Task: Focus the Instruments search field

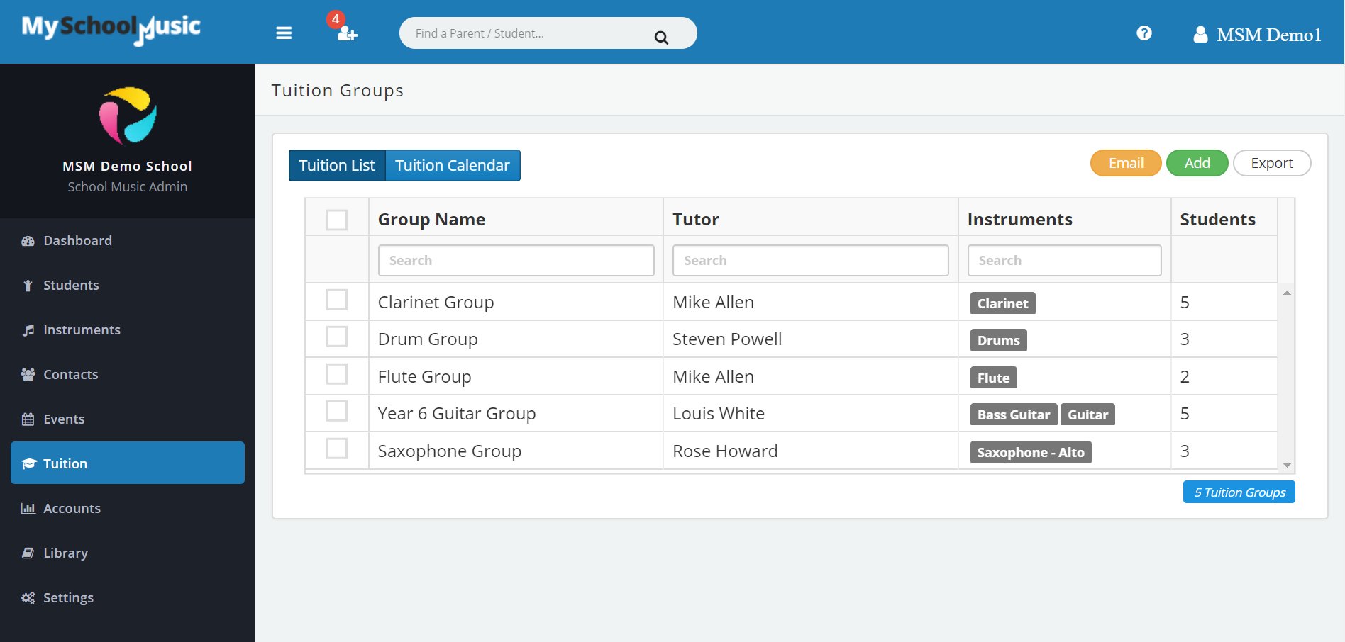Action: tap(1065, 260)
